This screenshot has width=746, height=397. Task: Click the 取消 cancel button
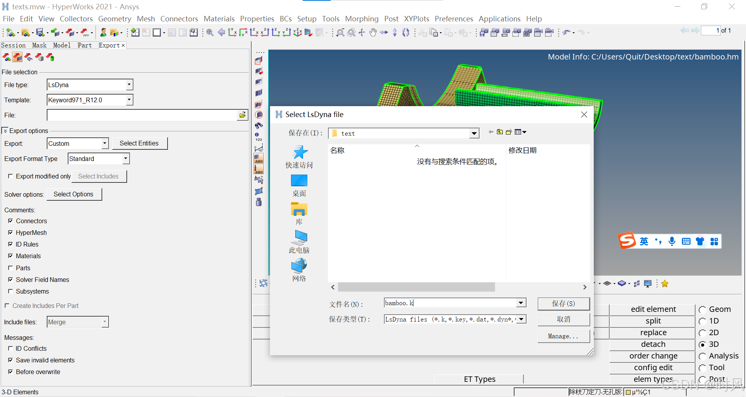click(563, 319)
